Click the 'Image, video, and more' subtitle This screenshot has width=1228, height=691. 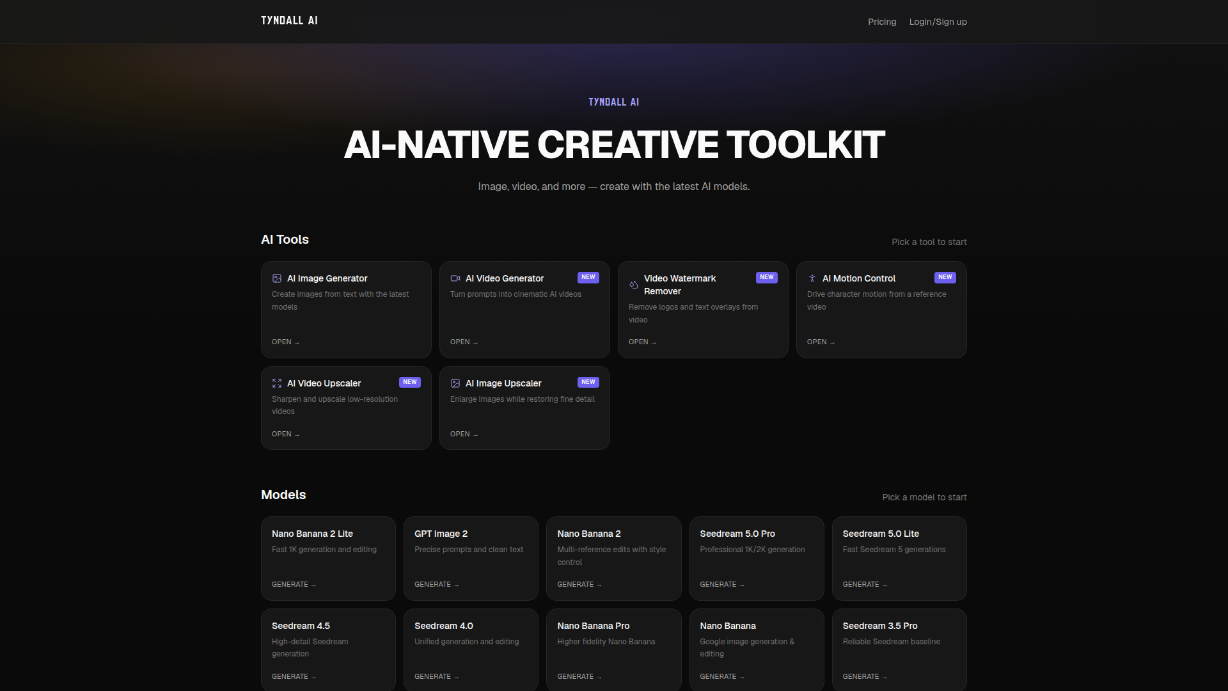614,187
